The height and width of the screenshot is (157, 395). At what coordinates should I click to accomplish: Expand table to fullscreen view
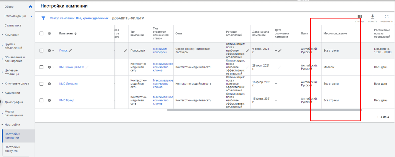tap(386, 17)
